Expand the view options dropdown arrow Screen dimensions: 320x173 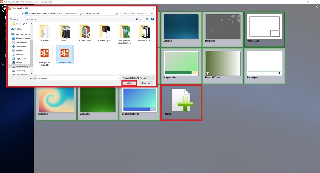click(141, 19)
